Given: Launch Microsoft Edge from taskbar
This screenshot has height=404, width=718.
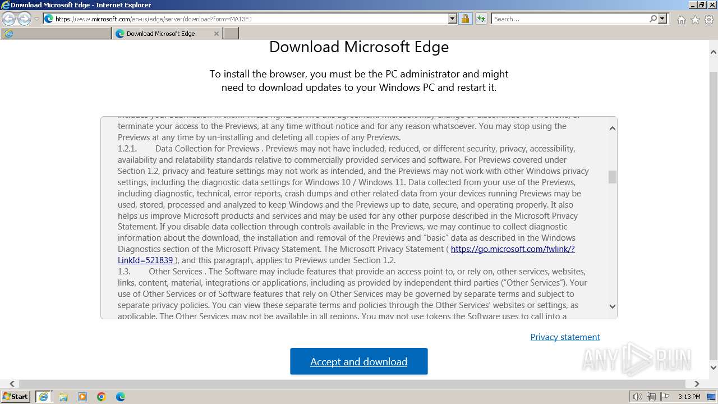Looking at the screenshot, I should 121,397.
